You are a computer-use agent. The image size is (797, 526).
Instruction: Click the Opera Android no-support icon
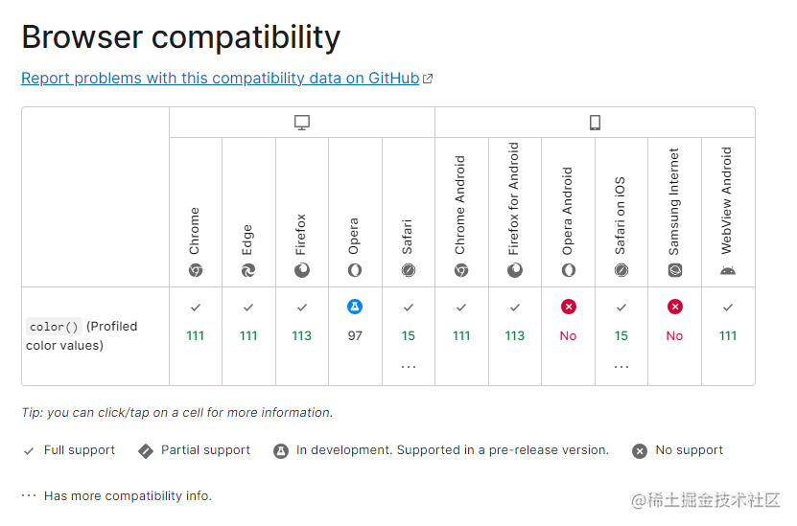coord(569,308)
